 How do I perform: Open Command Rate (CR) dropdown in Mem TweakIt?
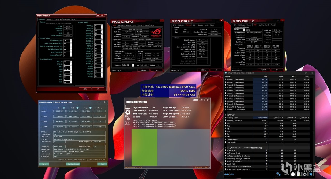pyautogui.click(x=71, y=55)
